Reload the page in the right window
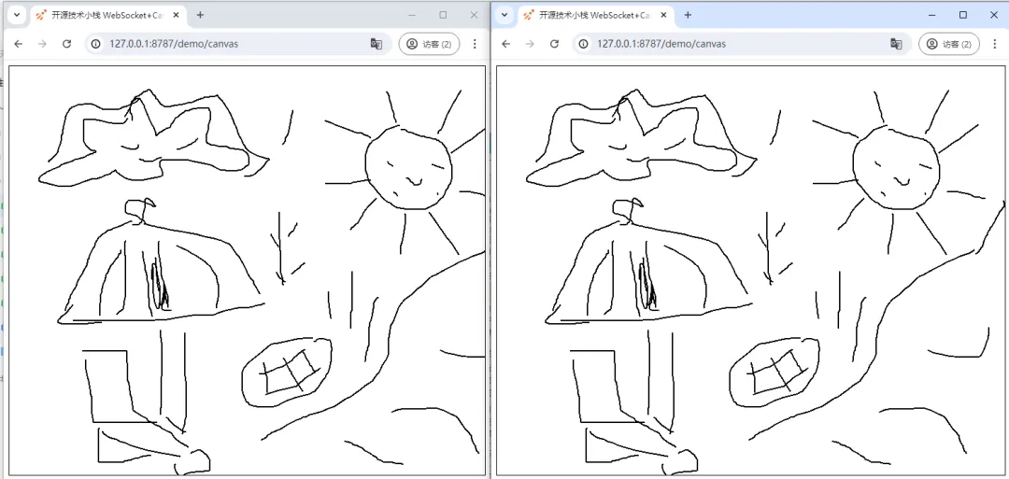1009x479 pixels. (554, 44)
